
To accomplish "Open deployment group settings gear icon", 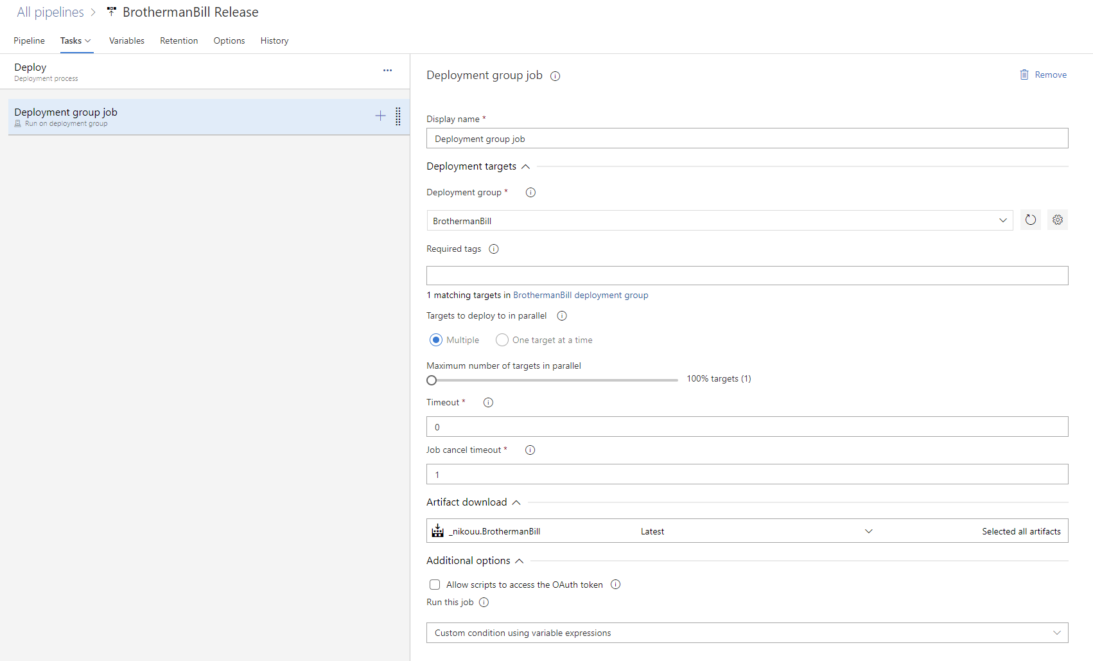I will tap(1057, 220).
